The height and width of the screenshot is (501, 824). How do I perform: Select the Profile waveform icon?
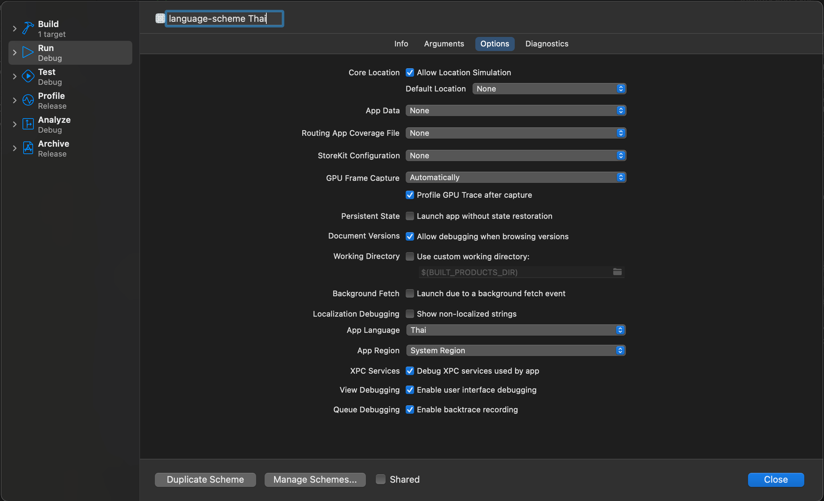(28, 100)
